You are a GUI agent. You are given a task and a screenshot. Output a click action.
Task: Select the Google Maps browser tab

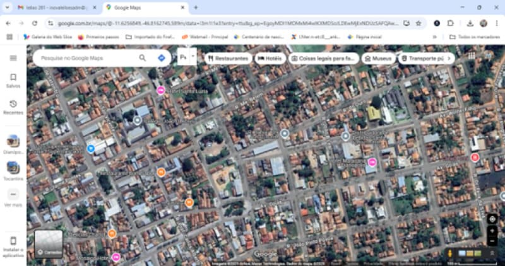[x=141, y=8]
